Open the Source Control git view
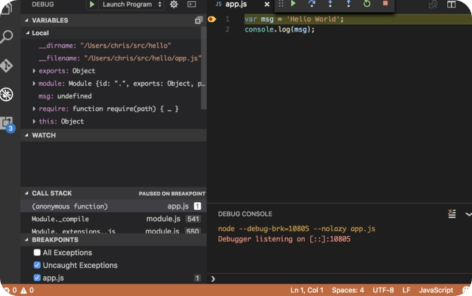 (x=7, y=65)
